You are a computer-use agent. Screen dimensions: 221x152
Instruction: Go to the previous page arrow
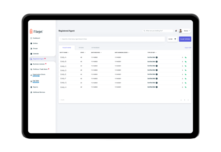181,100
